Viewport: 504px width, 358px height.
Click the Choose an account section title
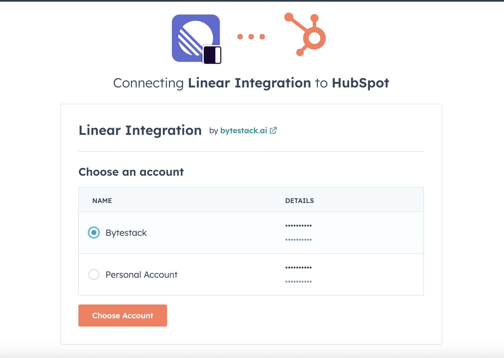tap(131, 172)
